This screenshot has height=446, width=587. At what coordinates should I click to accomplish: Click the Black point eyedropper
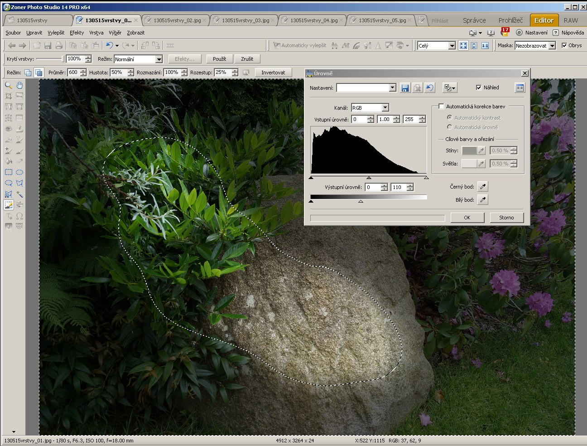pyautogui.click(x=483, y=186)
